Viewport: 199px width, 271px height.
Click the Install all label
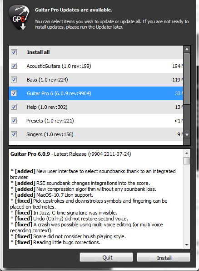tap(38, 52)
